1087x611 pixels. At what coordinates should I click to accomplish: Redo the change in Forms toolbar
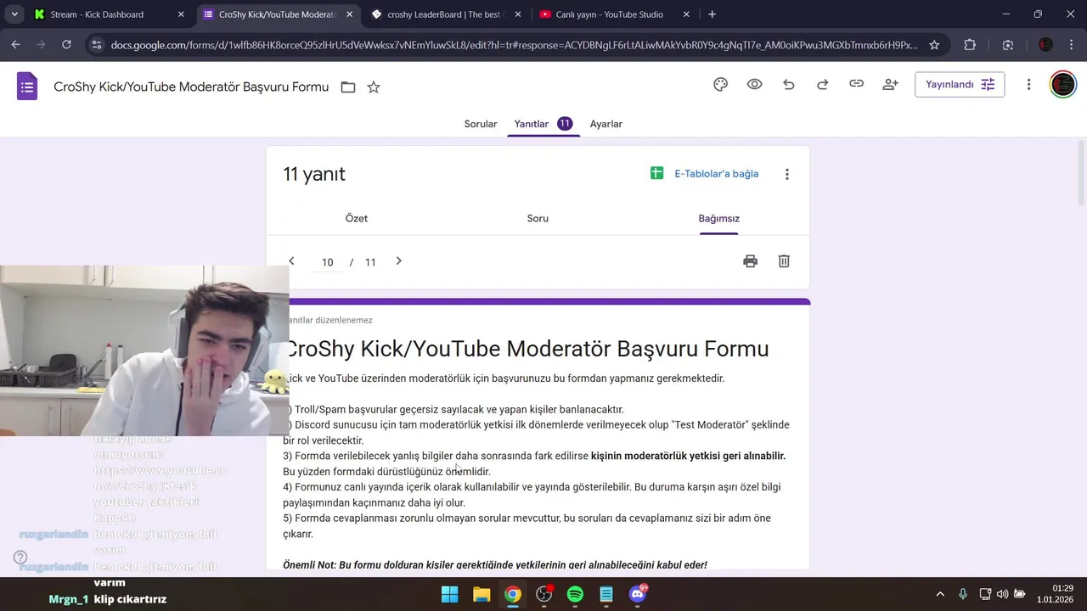pos(822,84)
